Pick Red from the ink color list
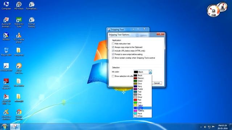 pyautogui.click(x=142, y=100)
